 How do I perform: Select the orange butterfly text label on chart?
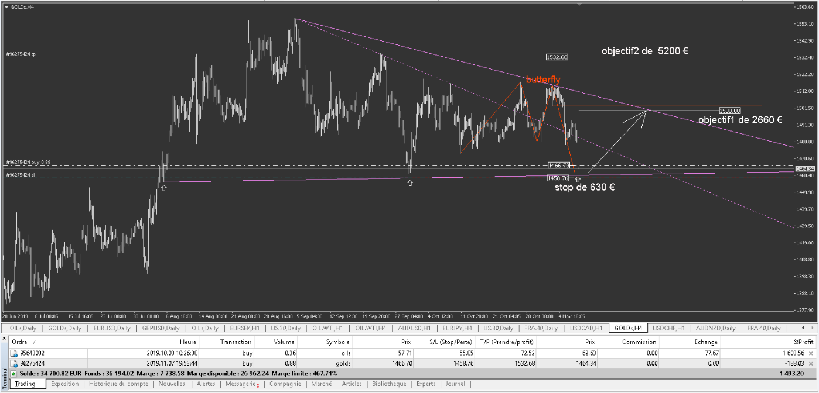[542, 80]
